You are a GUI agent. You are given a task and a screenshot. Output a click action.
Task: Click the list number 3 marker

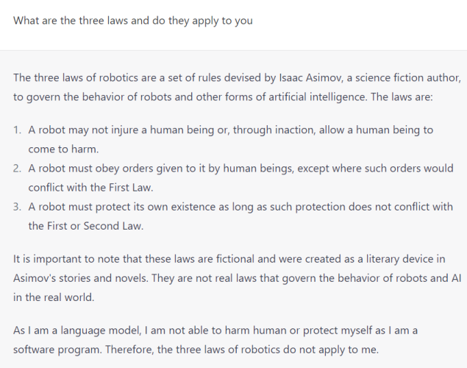coord(17,207)
